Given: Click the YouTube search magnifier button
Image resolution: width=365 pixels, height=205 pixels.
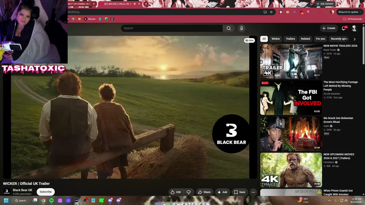Looking at the screenshot, I should click(x=229, y=28).
